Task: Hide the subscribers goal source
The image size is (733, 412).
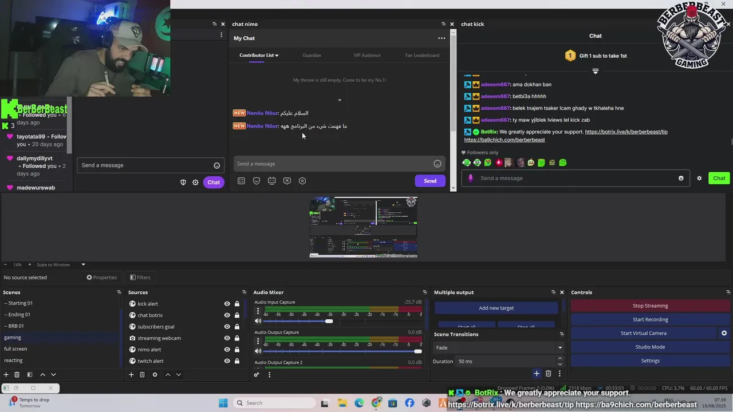Action: coord(227,327)
